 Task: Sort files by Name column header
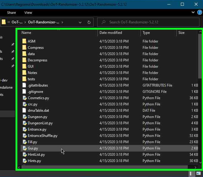tap(26, 33)
